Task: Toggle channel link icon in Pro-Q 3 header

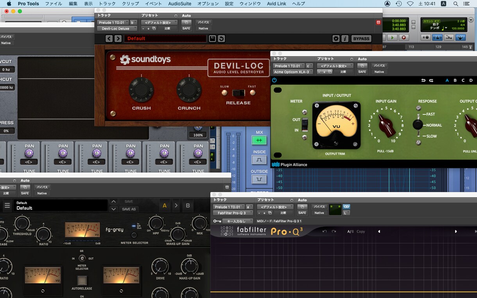Action: 346,207
